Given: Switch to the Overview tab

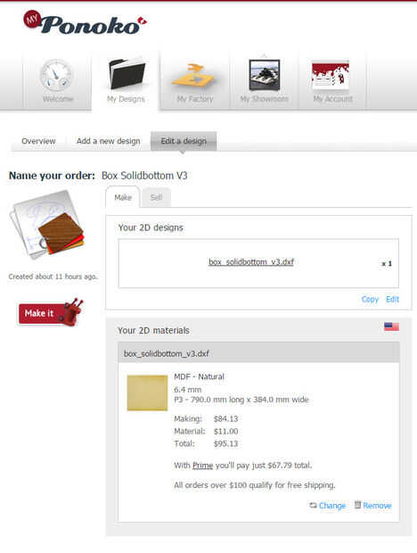Looking at the screenshot, I should click(38, 141).
